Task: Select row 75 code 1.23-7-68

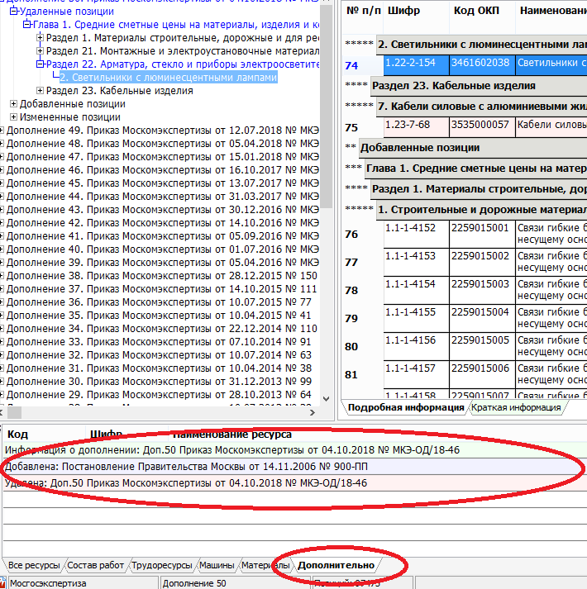Action: click(x=417, y=127)
